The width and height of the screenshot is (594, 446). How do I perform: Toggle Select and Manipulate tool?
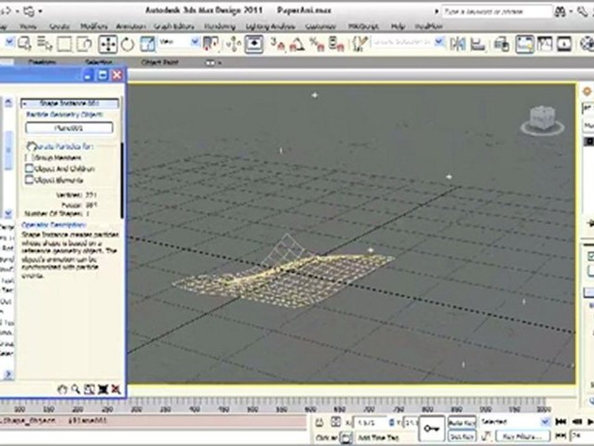[234, 45]
